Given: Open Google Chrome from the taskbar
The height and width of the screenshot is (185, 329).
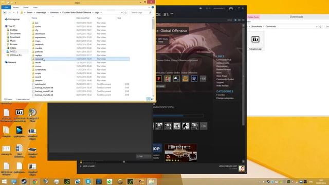Looking at the screenshot, I should coord(35,181).
